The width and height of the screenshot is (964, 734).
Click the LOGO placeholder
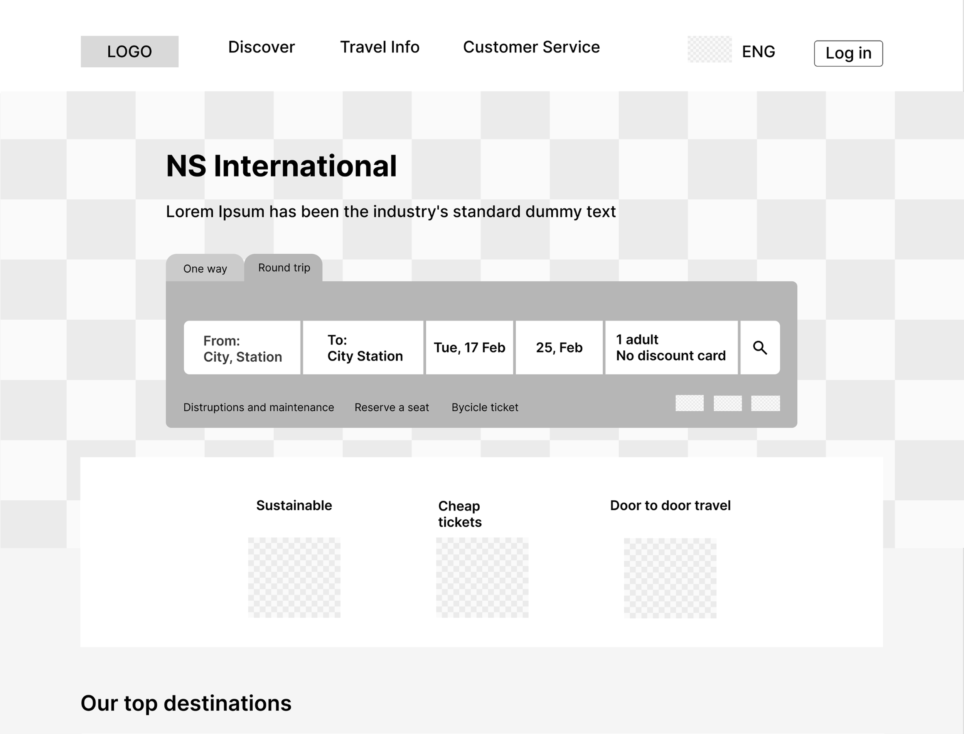click(x=129, y=52)
